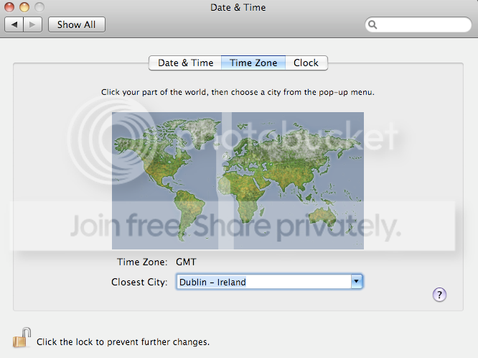
Task: Open the Clock tab
Action: (x=306, y=63)
